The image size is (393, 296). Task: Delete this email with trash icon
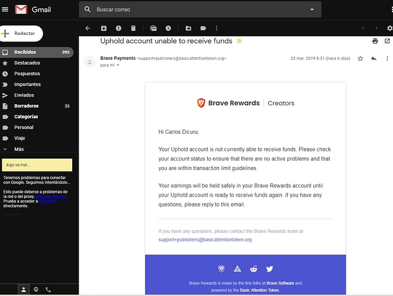tap(133, 28)
